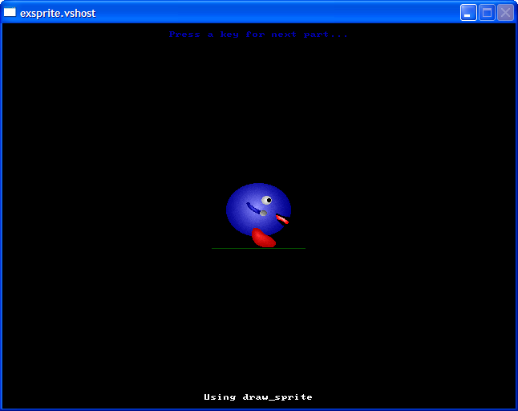Screen dimensions: 518x411
Task: Click the "exsprite.vshost" title text
Action: point(58,13)
